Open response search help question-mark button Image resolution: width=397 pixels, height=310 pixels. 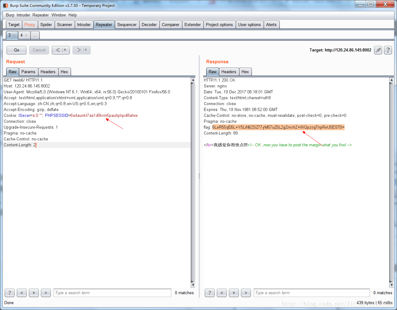click(x=210, y=293)
